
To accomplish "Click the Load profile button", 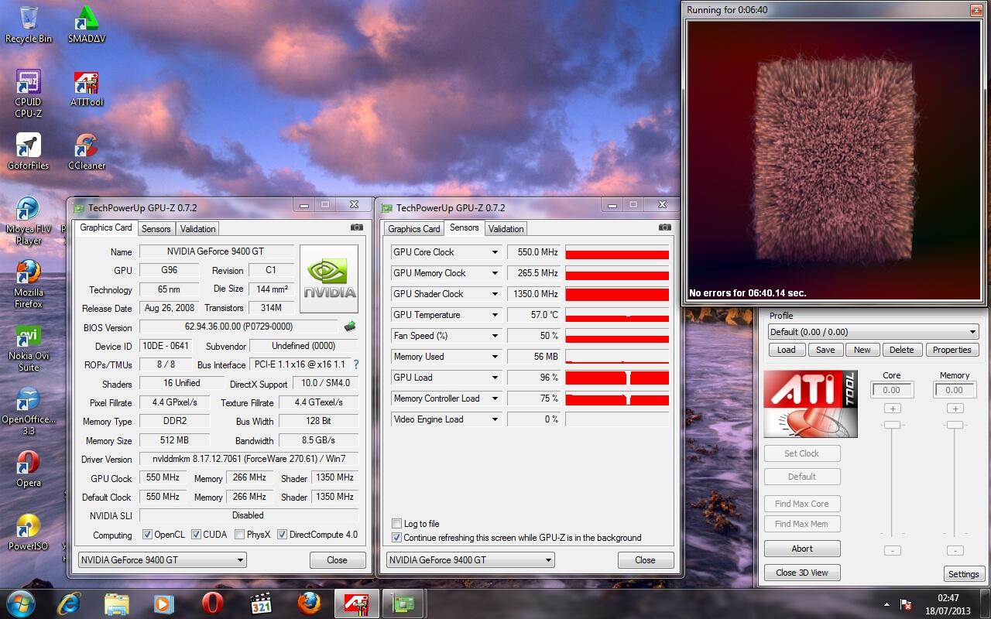I will [787, 350].
